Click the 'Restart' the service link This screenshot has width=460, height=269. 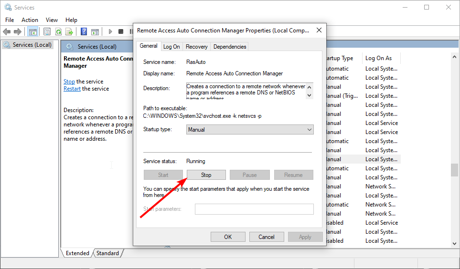click(72, 89)
